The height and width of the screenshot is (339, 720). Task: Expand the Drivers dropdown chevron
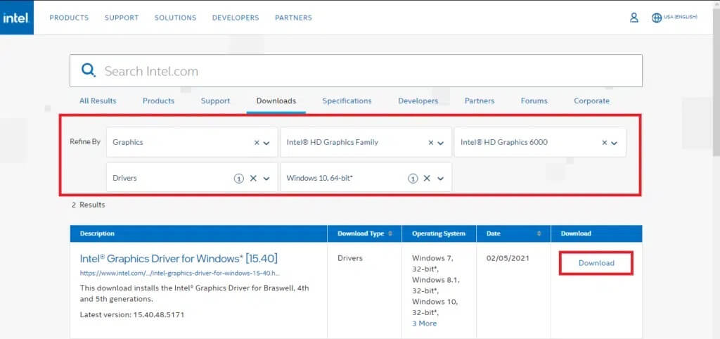(x=266, y=179)
